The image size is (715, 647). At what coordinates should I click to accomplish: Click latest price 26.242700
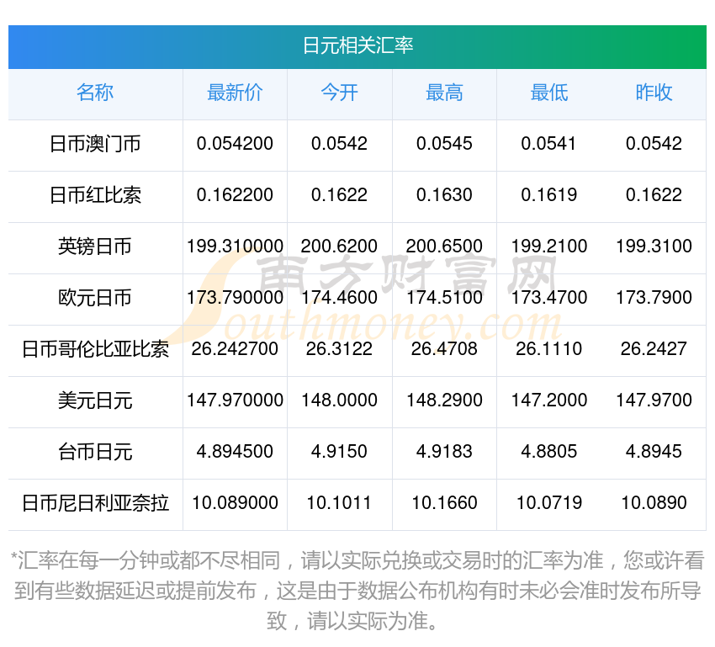click(x=235, y=349)
